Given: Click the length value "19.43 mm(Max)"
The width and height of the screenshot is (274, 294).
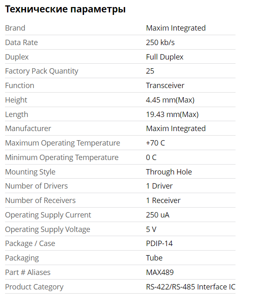Looking at the screenshot, I should click(172, 115).
